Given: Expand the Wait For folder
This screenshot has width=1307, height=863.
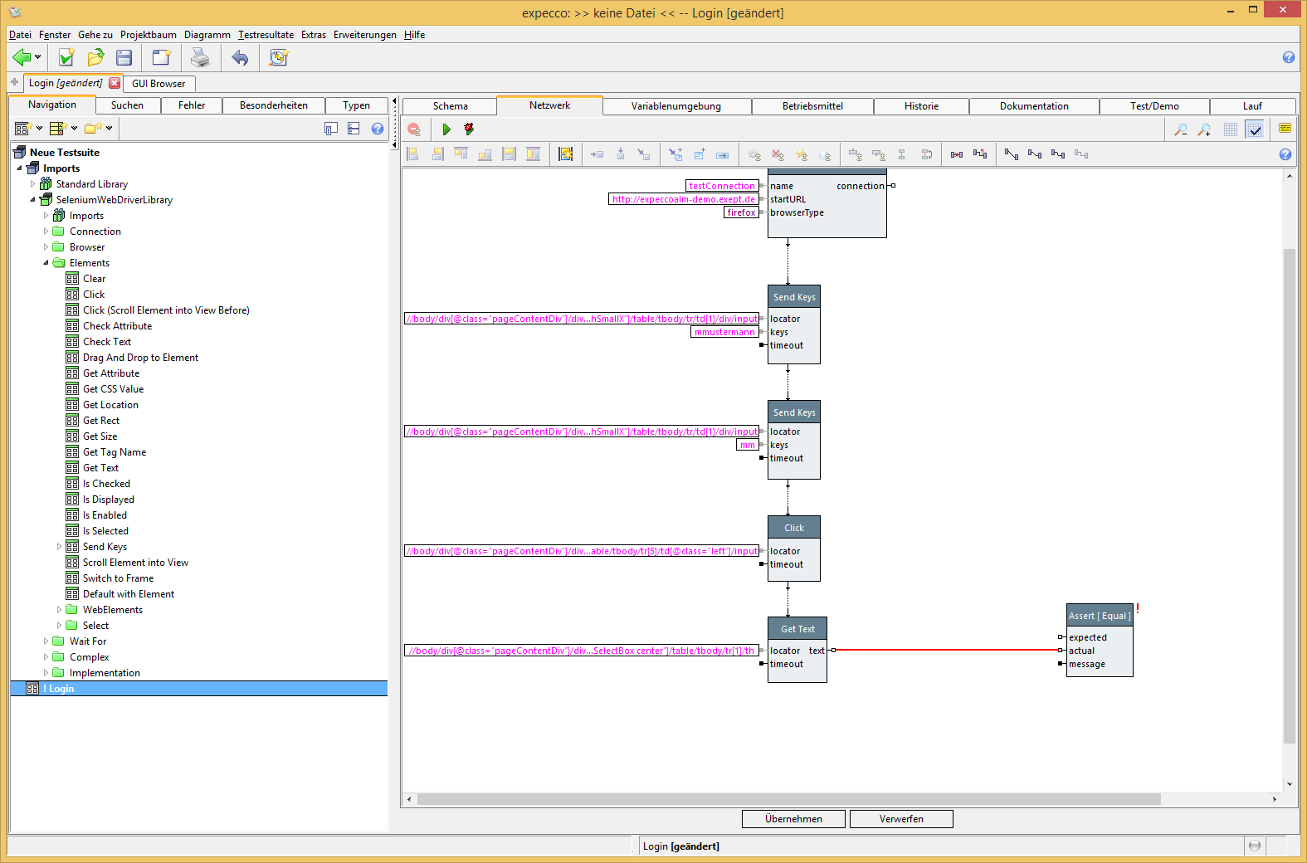Looking at the screenshot, I should pyautogui.click(x=46, y=641).
